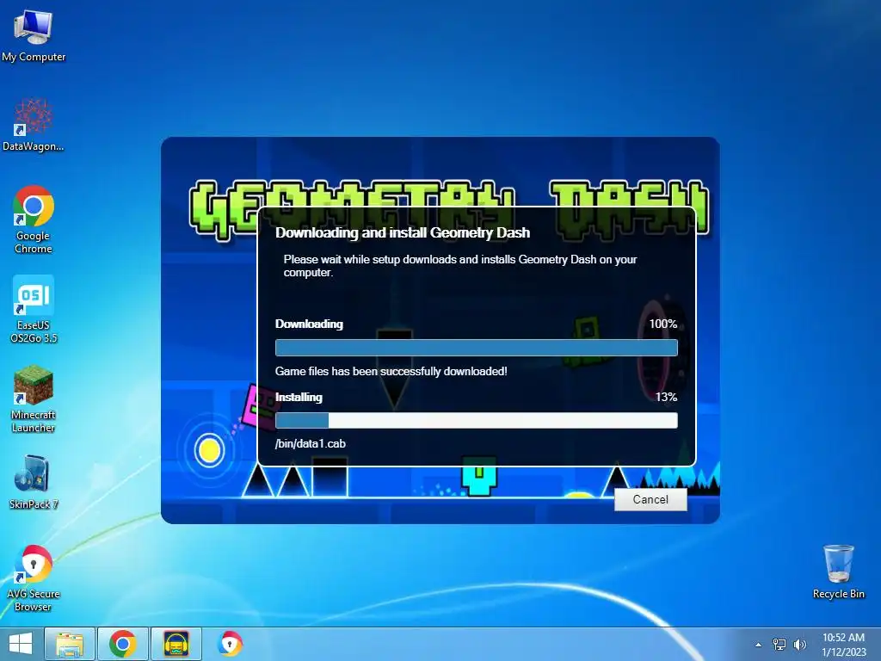Click the 'Please wait while setup downloads' description
The width and height of the screenshot is (881, 661).
click(460, 266)
